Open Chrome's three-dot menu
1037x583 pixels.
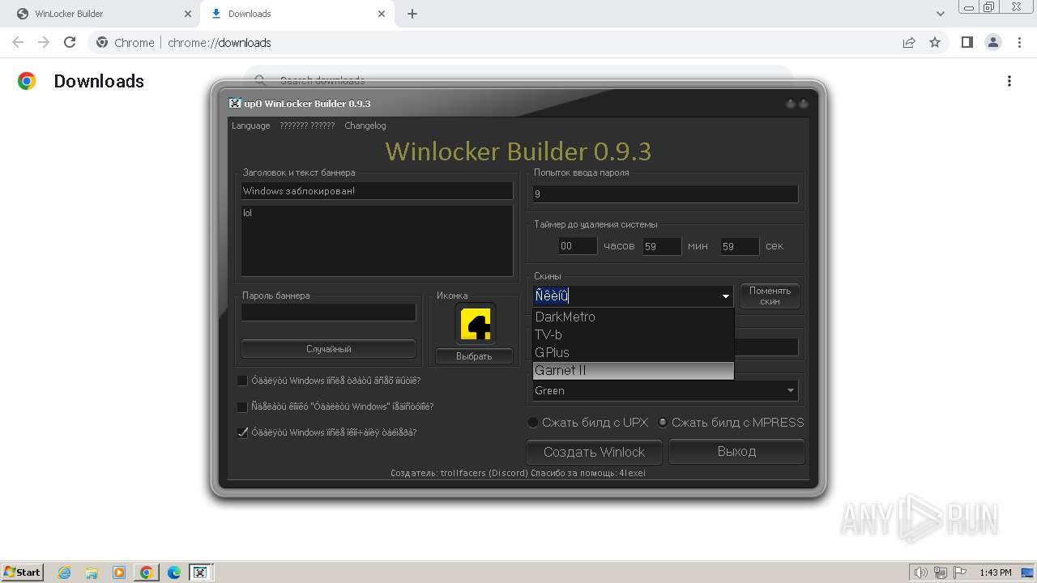[x=1018, y=42]
